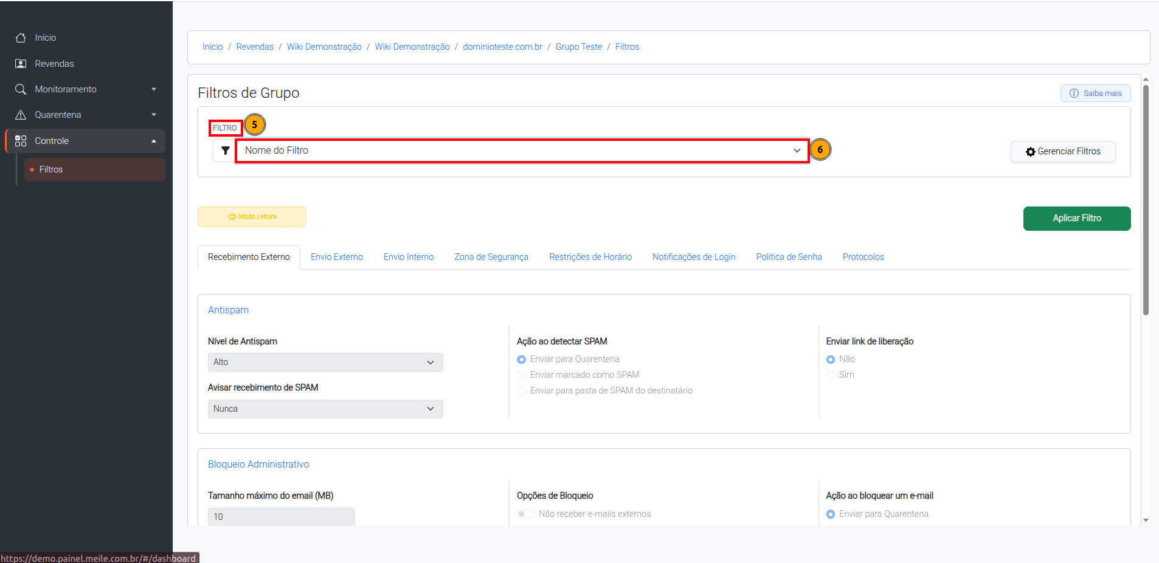Click the Monitoramento magnifier icon
The image size is (1159, 563).
coord(21,89)
